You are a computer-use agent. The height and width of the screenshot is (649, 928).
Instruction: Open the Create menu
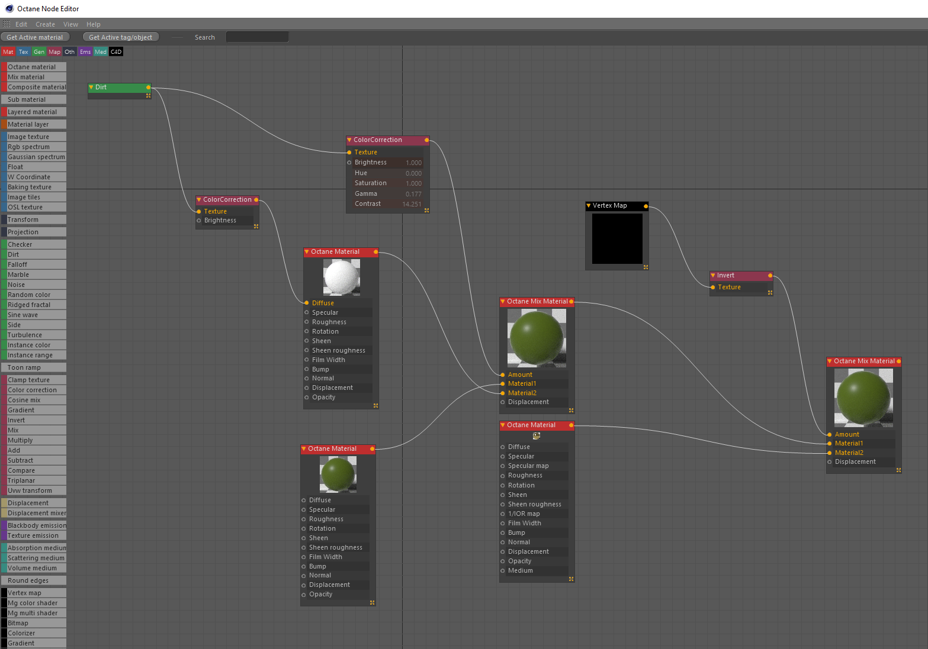pyautogui.click(x=45, y=24)
